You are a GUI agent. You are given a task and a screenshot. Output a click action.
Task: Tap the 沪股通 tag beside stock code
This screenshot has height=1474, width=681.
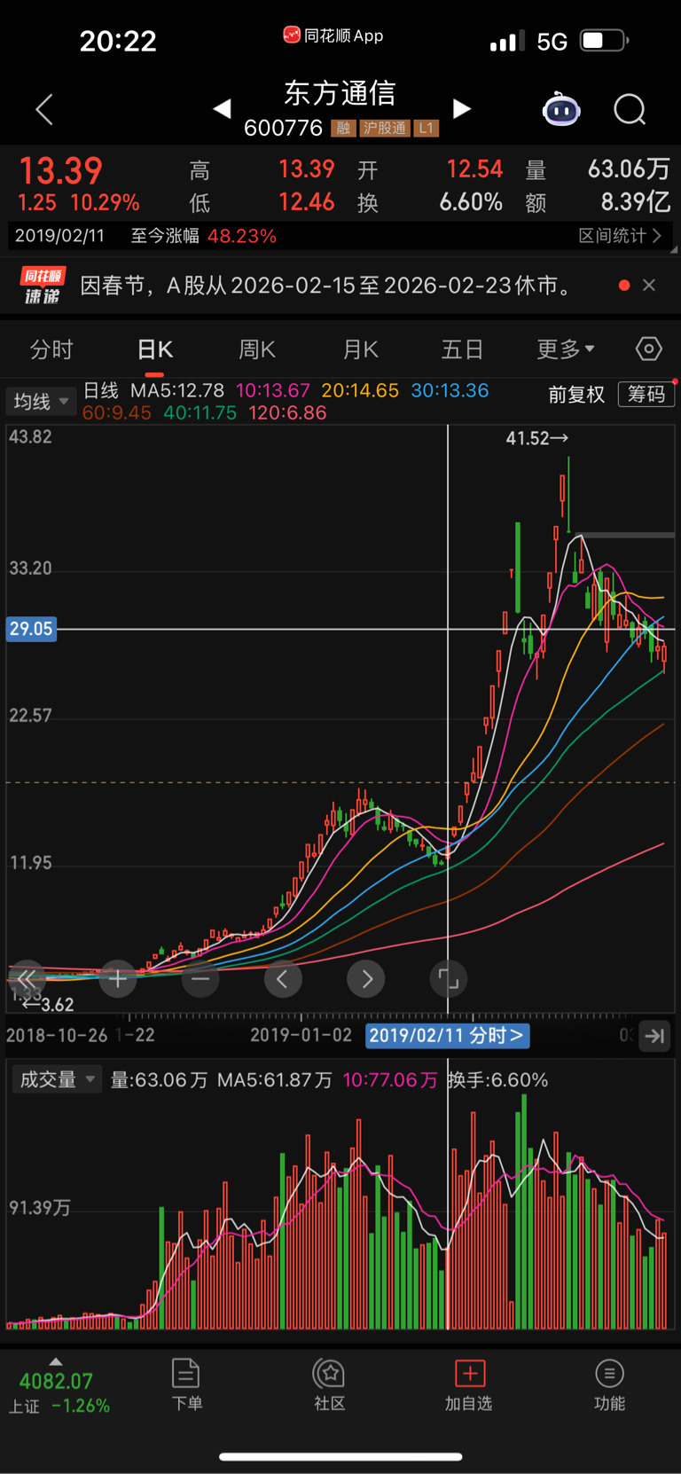point(385,129)
